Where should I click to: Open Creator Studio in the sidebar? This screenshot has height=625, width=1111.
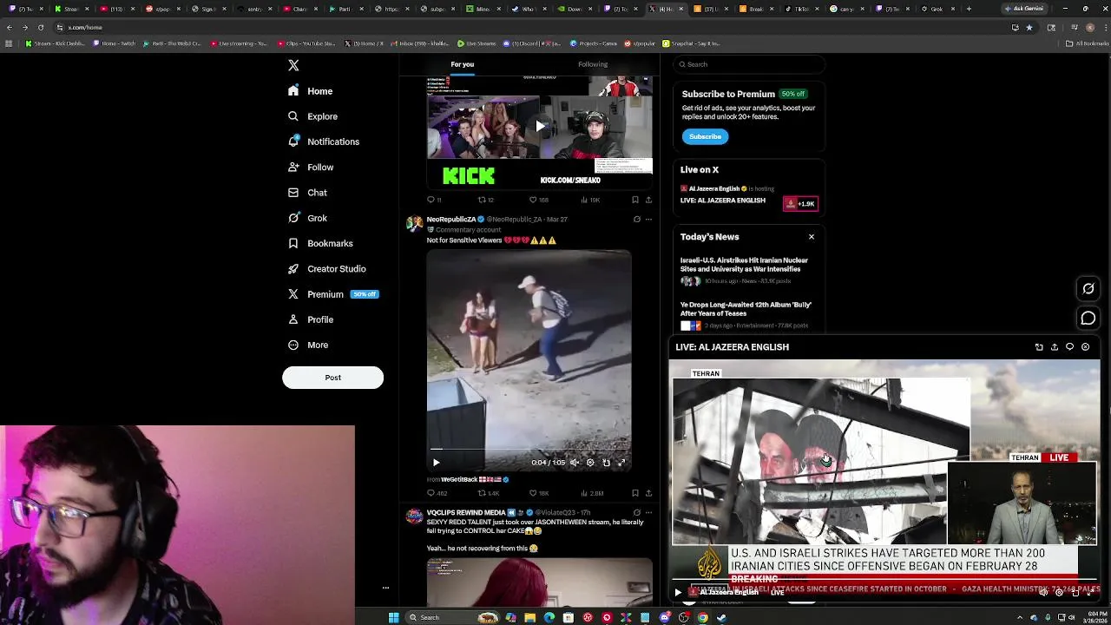[x=327, y=268]
